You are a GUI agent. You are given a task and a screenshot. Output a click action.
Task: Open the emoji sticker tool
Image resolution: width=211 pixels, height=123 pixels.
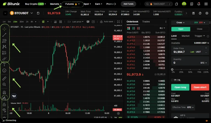4,71
